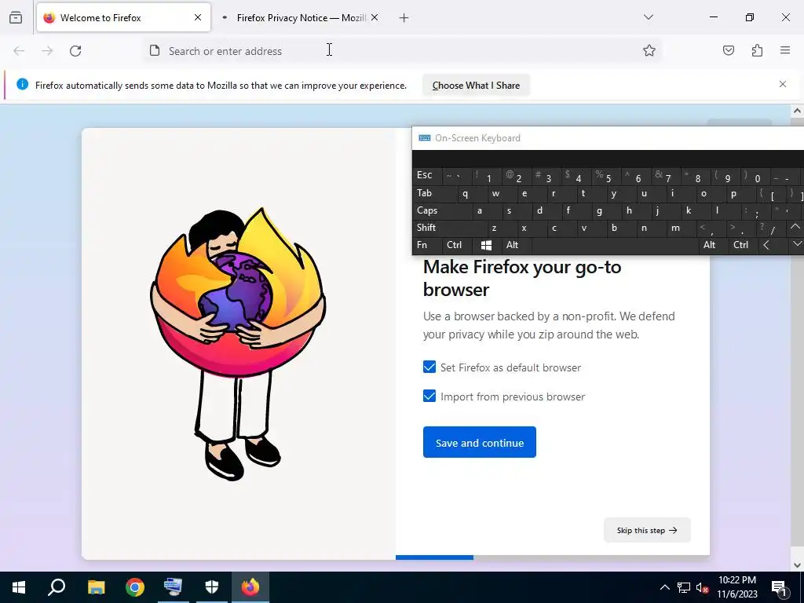Toggle Caps key on On-Screen Keyboard
This screenshot has width=804, height=603.
[442, 210]
